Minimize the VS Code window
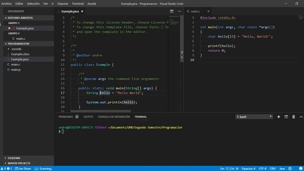The width and height of the screenshot is (304, 171). click(x=286, y=3)
